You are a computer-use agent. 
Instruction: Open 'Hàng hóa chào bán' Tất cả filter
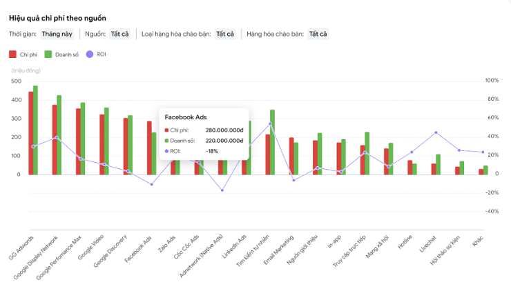tap(318, 34)
